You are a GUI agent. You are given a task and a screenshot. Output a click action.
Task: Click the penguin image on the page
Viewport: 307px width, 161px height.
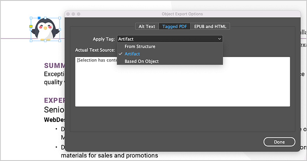click(45, 29)
